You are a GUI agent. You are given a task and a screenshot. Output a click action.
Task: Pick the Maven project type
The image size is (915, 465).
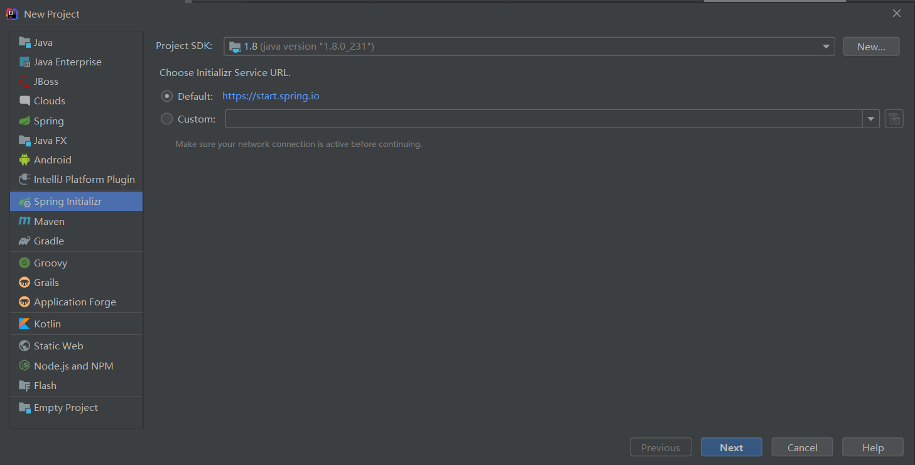77,221
